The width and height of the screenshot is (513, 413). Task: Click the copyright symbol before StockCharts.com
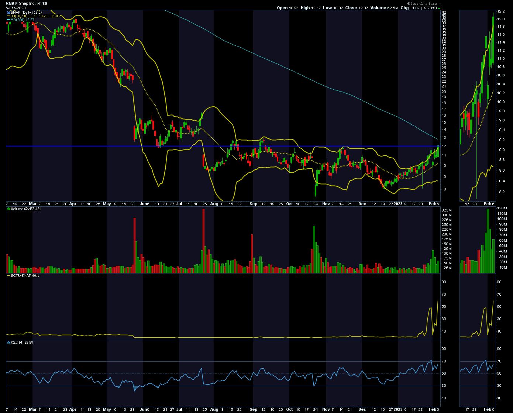(x=409, y=3)
